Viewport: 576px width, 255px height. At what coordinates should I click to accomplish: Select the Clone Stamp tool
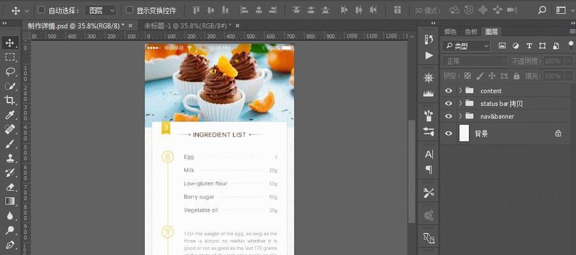(x=10, y=158)
